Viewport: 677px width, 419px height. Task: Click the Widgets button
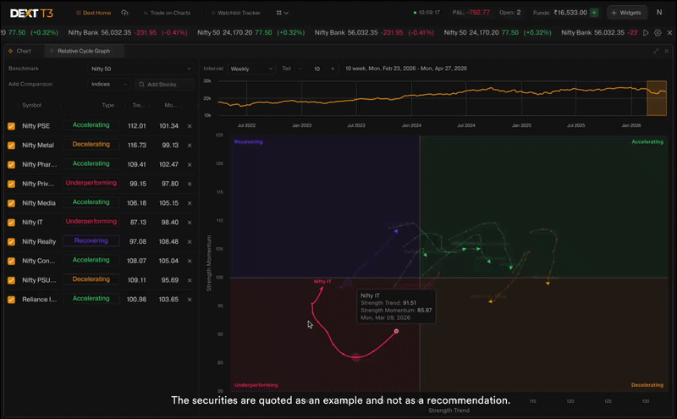(627, 13)
